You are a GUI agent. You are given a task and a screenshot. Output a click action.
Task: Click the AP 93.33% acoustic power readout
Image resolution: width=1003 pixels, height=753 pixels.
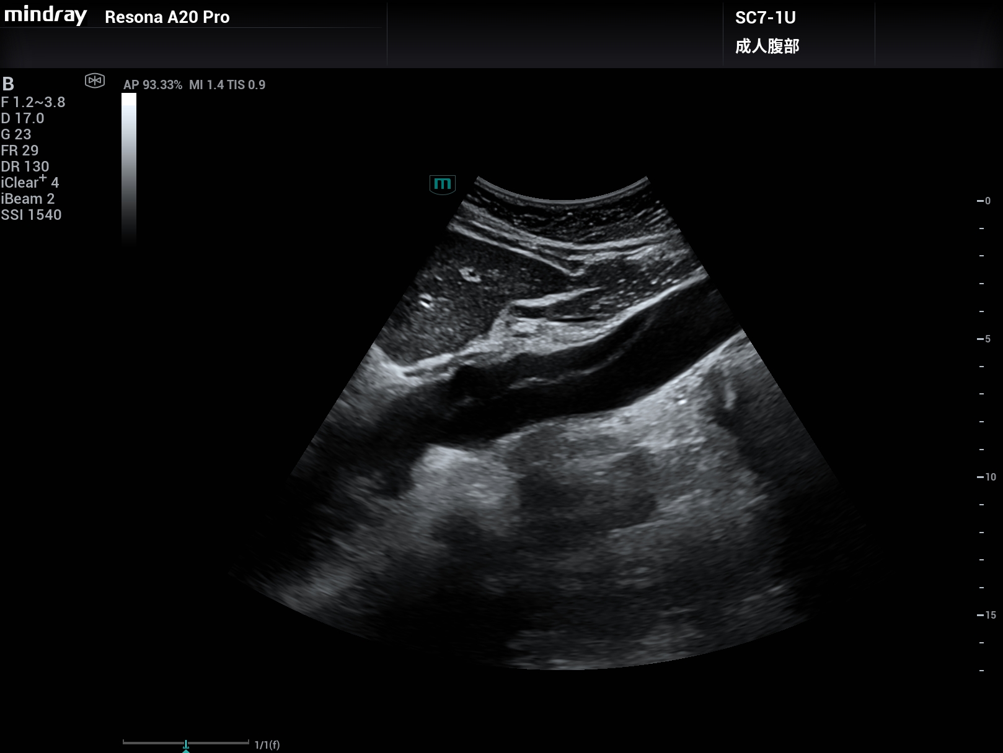click(x=153, y=85)
